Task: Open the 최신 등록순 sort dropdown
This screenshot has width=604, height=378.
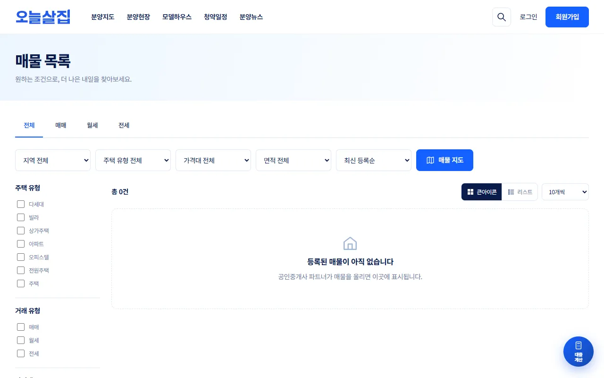Action: coord(374,160)
